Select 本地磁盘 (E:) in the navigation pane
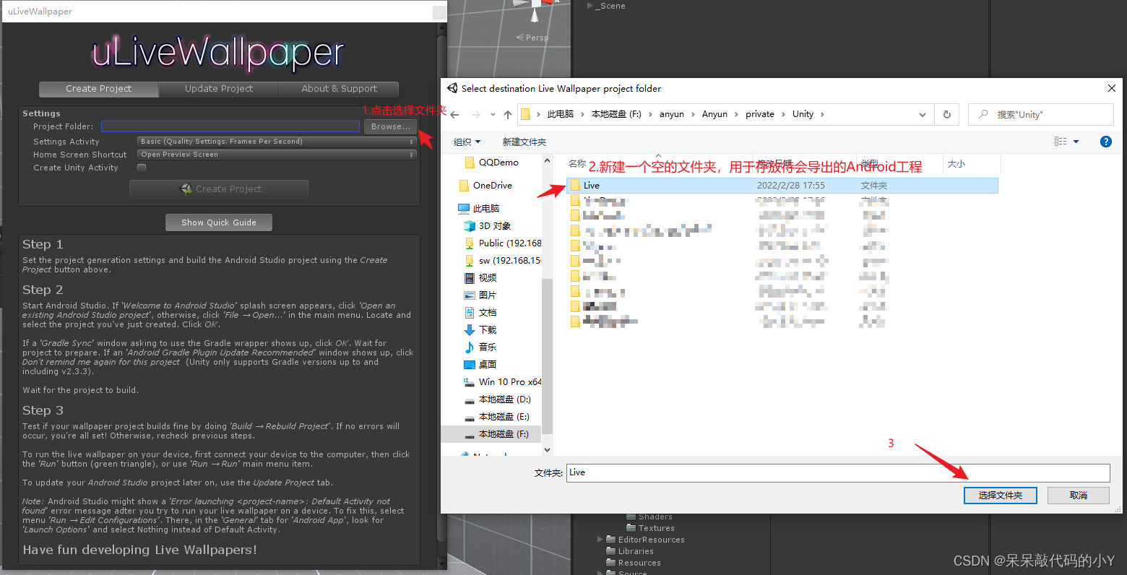Viewport: 1127px width, 575px height. point(504,417)
